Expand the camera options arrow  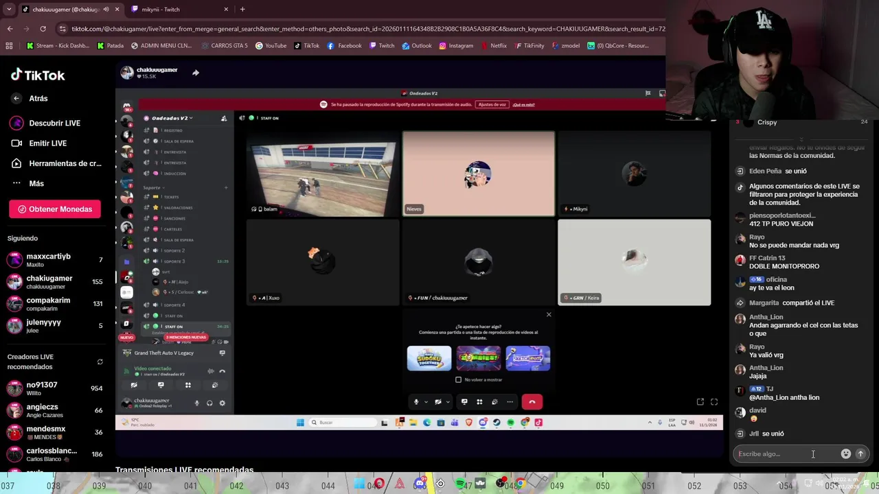tap(448, 402)
